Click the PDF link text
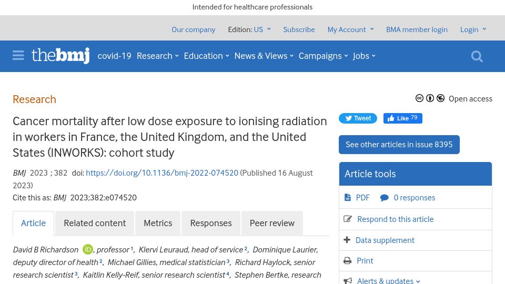This screenshot has height=284, width=505. coord(362,197)
